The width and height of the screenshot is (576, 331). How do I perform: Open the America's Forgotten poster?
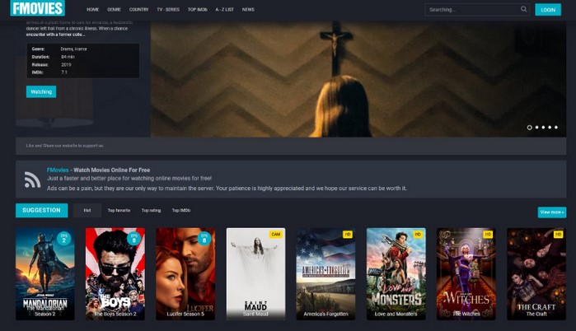(x=325, y=273)
